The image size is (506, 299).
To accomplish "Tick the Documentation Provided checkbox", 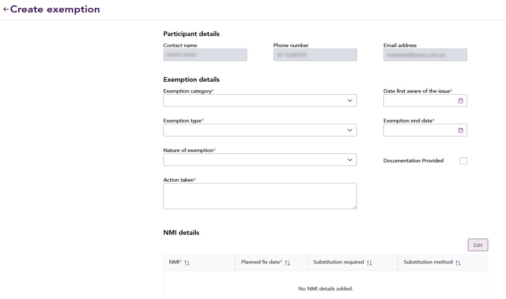I will click(x=463, y=161).
